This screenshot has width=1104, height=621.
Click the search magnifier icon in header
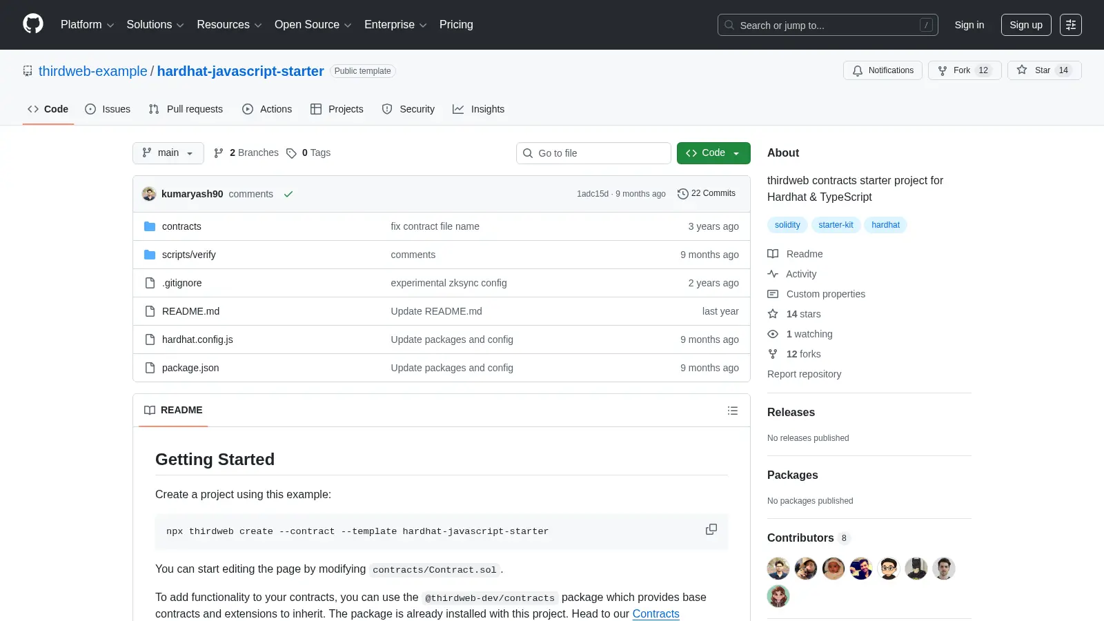click(729, 25)
